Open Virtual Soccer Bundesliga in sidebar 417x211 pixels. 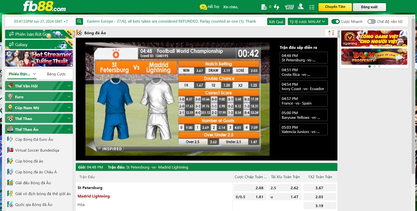(37, 150)
